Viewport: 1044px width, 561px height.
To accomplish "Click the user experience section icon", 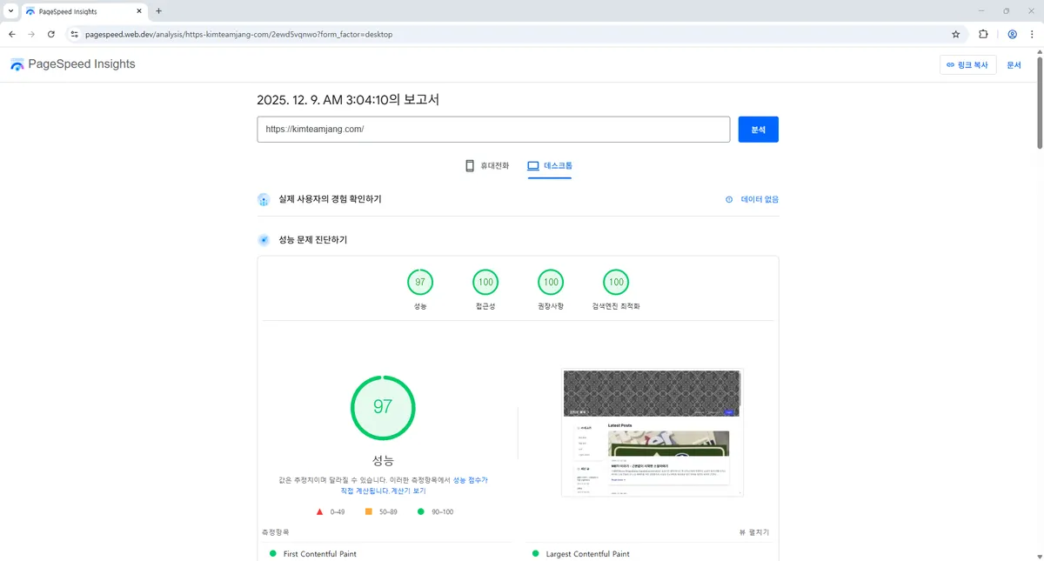I will (263, 199).
